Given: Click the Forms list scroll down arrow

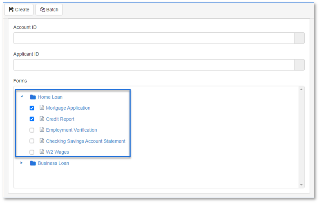Looking at the screenshot, I should (x=301, y=185).
